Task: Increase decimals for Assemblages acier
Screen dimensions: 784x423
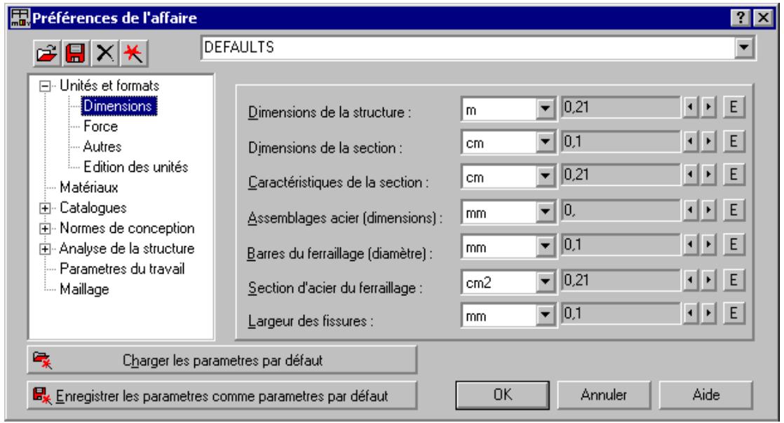Action: (x=708, y=210)
